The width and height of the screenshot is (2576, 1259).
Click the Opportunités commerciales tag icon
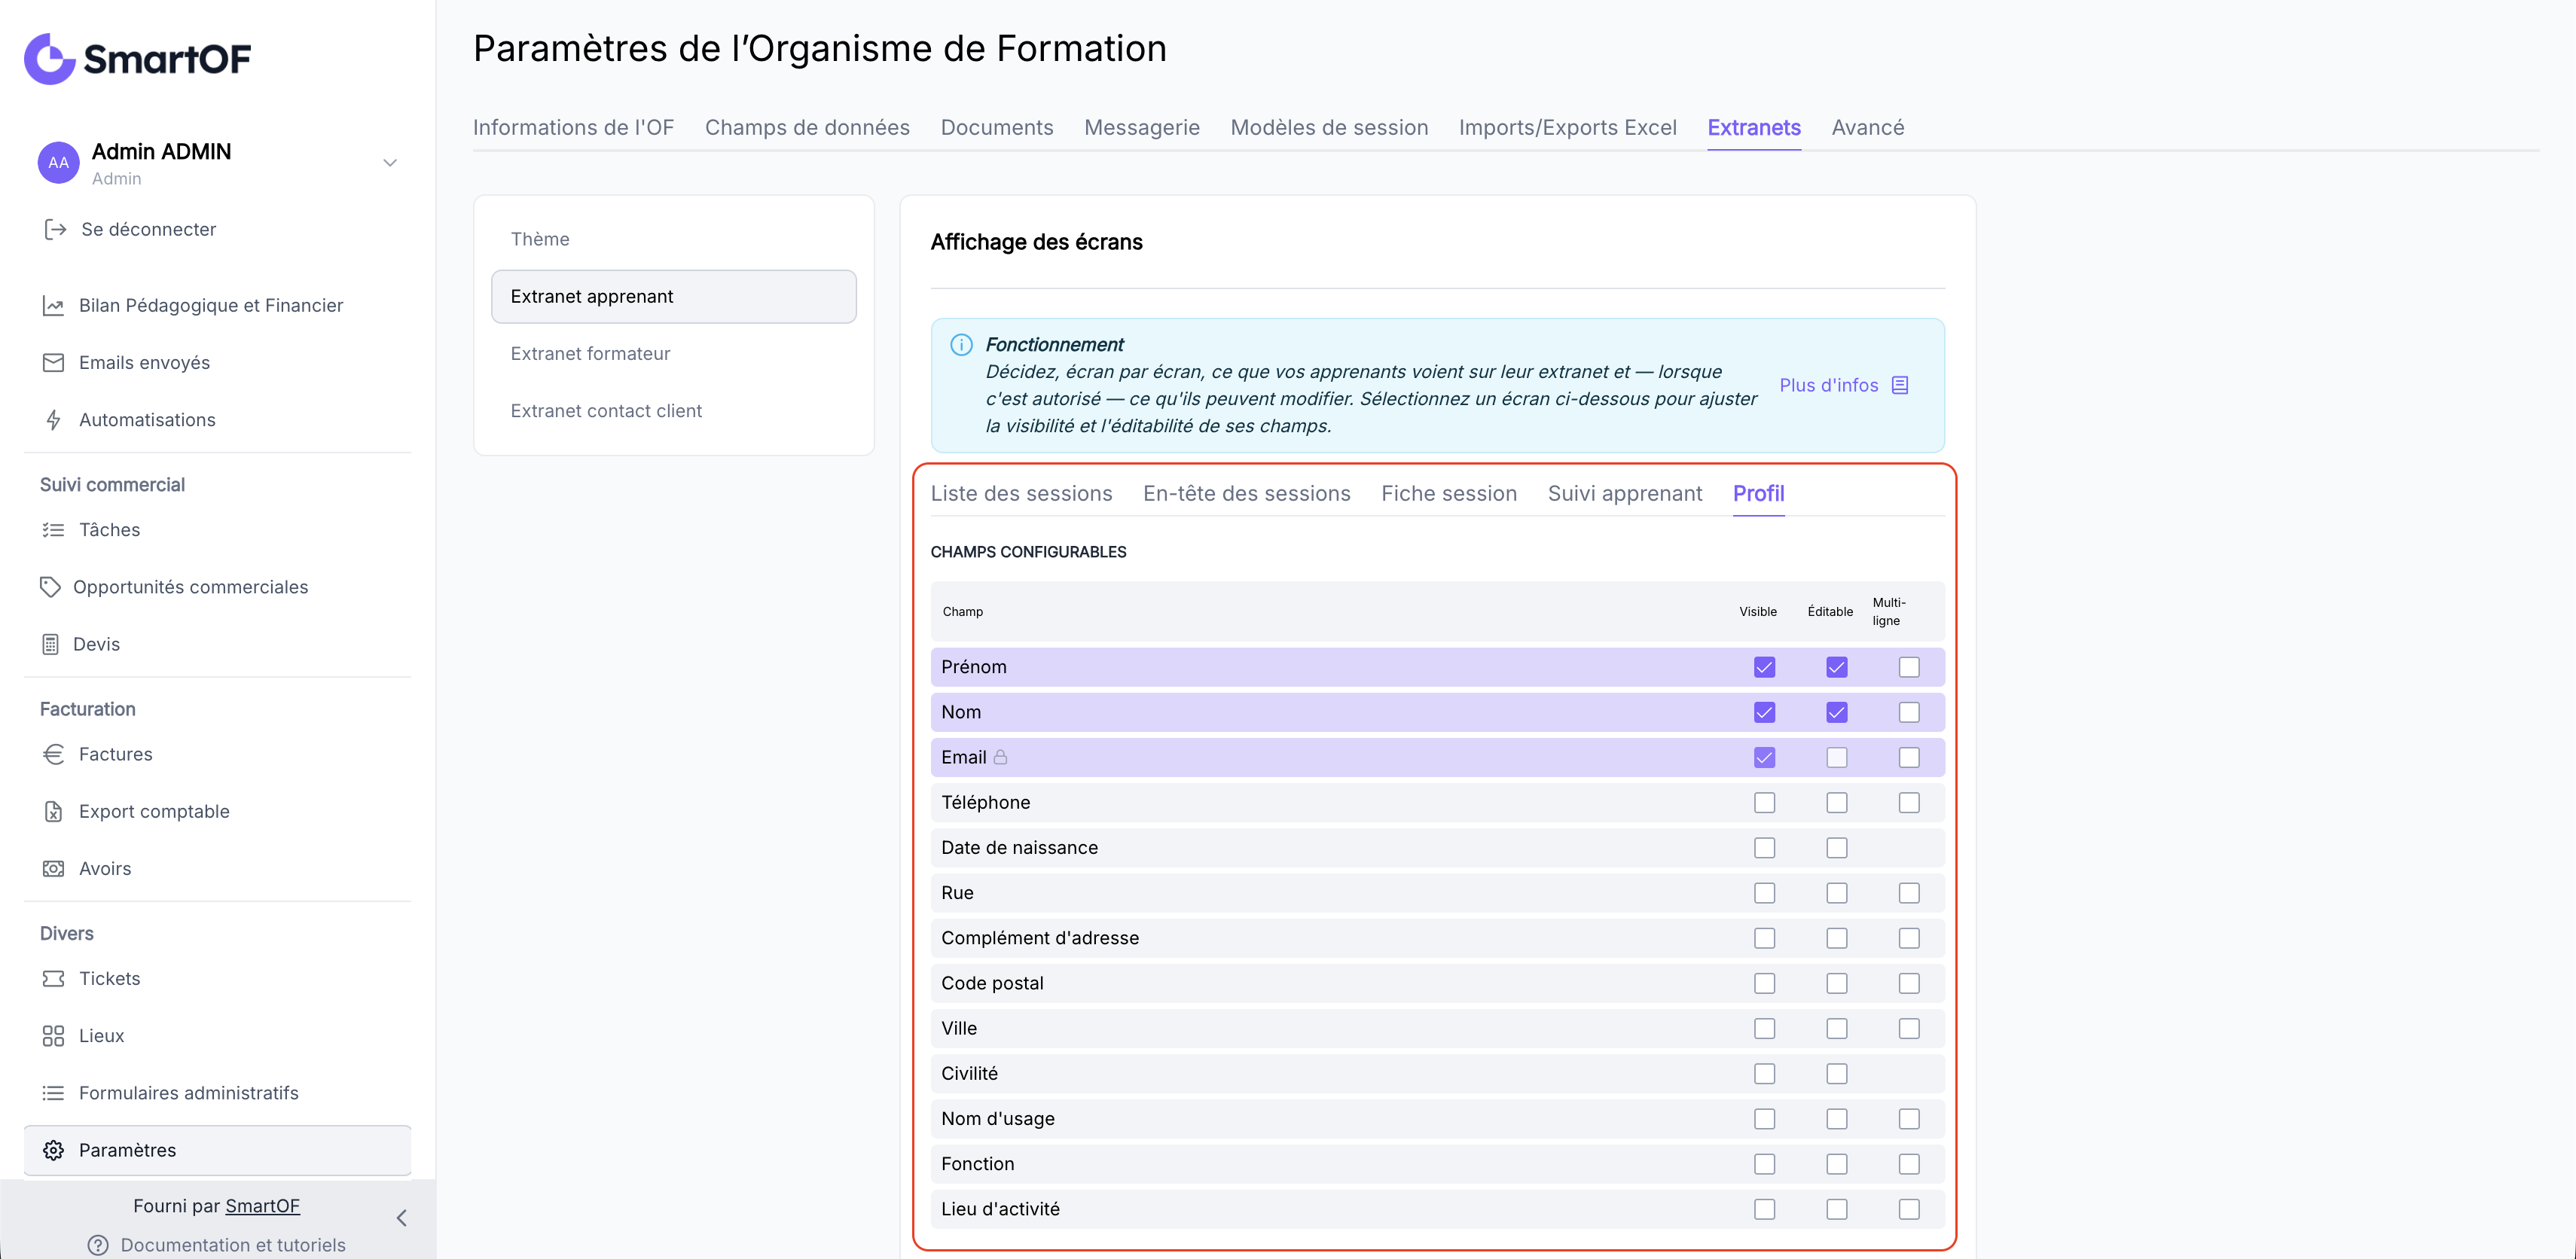click(50, 587)
